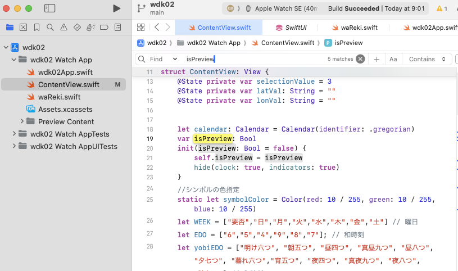
Task: Expand the wdk02 Watch AppUITests folder
Action: (x=14, y=146)
